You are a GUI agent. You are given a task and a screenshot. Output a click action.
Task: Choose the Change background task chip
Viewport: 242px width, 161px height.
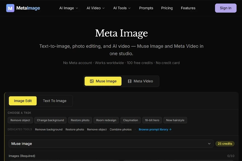(50, 120)
